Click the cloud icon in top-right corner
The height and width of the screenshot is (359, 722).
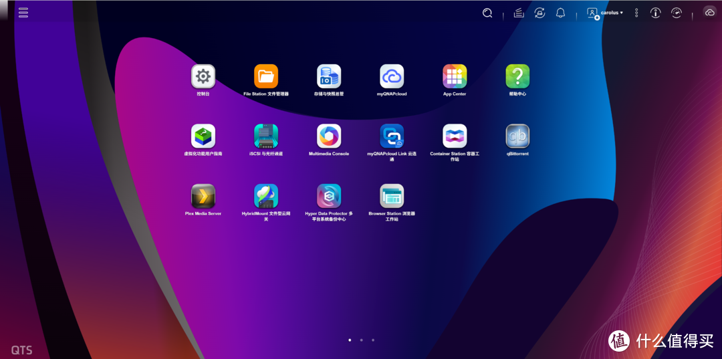[709, 13]
